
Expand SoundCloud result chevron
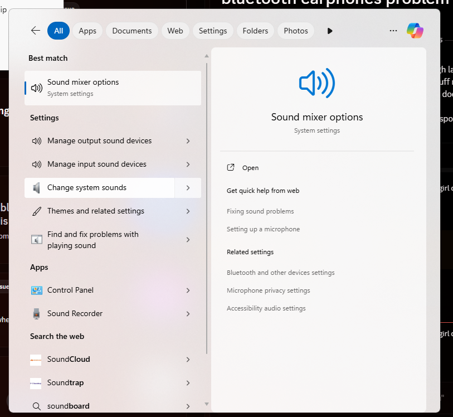coord(188,360)
